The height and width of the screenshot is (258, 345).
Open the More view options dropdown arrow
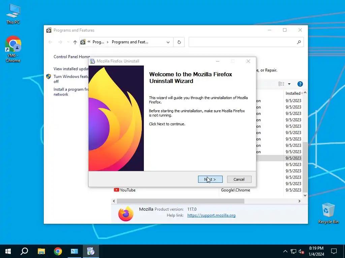(x=289, y=84)
